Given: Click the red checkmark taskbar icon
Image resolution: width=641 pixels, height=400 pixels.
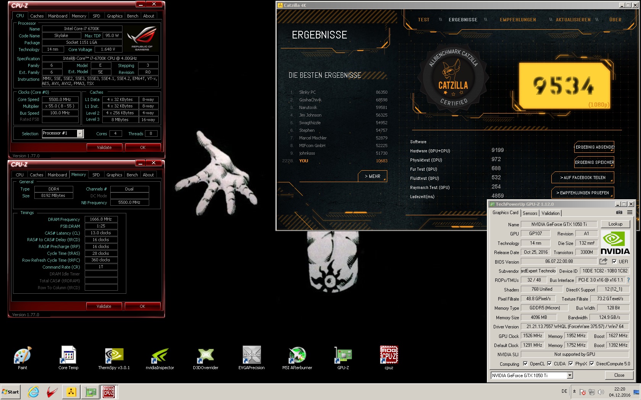Looking at the screenshot, I should (x=52, y=392).
